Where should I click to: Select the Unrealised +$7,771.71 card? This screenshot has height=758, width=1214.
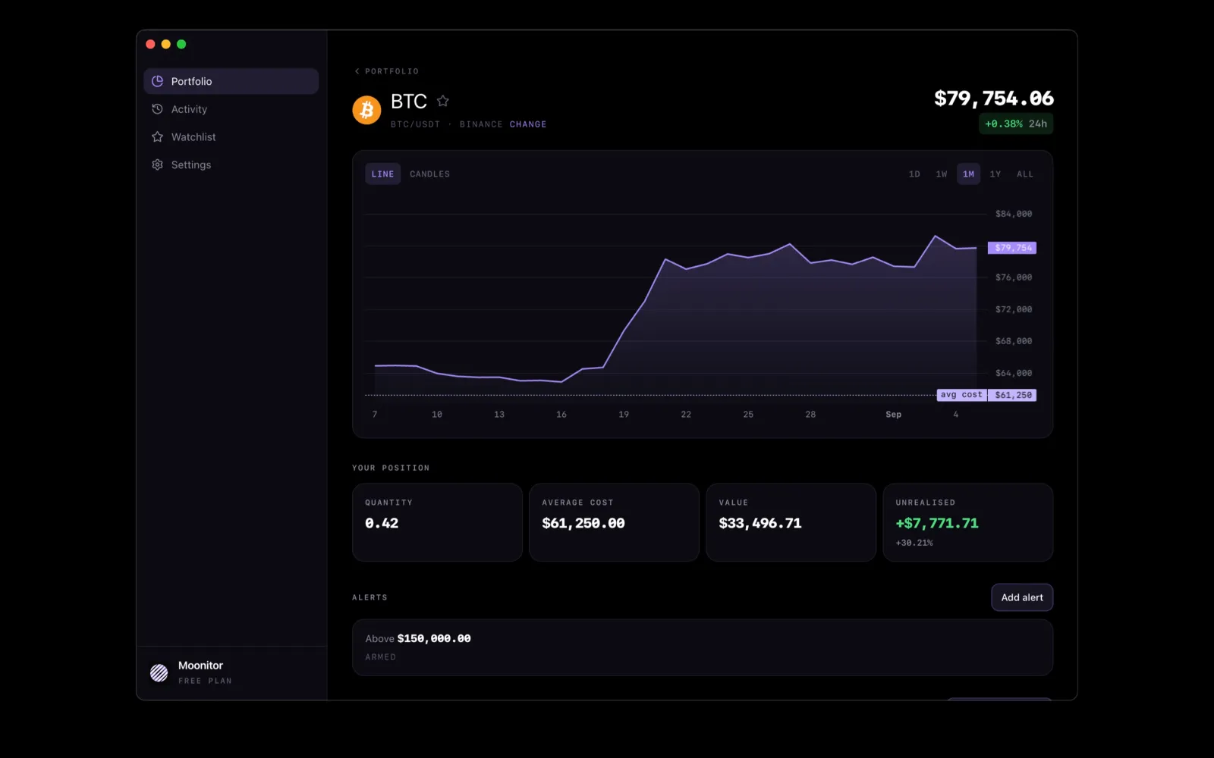tap(968, 522)
